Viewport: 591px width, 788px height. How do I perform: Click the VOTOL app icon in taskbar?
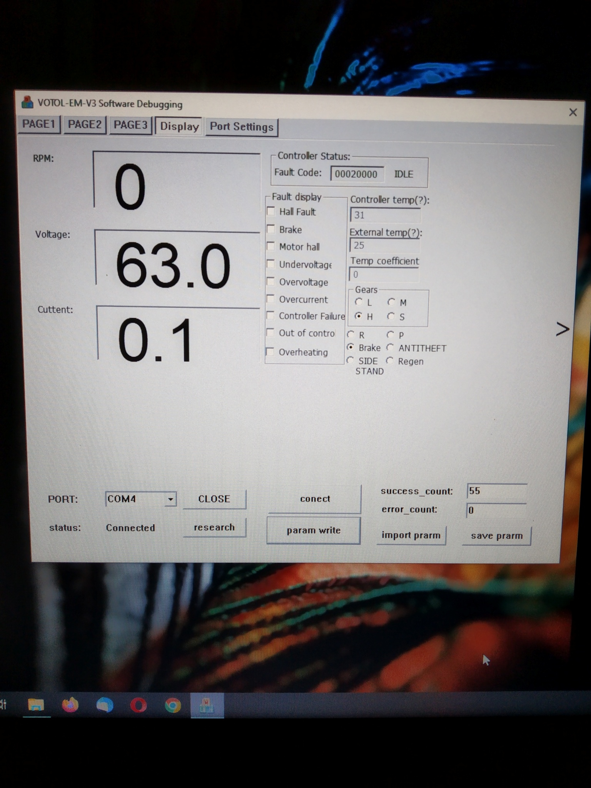(207, 705)
